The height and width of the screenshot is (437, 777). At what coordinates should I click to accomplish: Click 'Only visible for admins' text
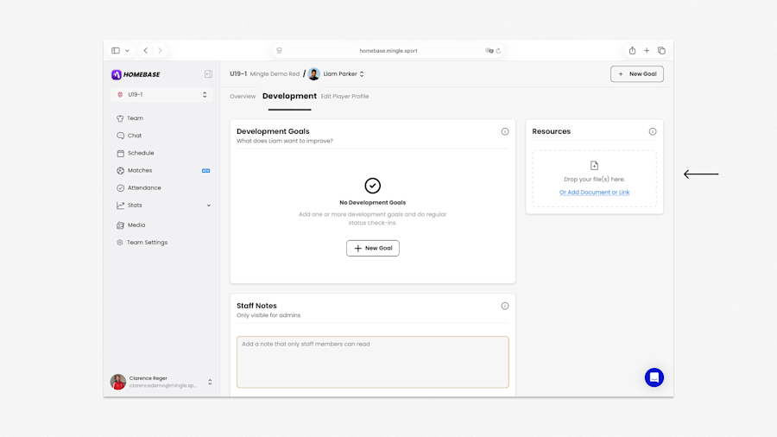click(x=268, y=315)
